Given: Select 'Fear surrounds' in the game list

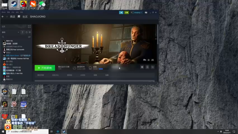Looking at the screenshot, I should pyautogui.click(x=15, y=49).
